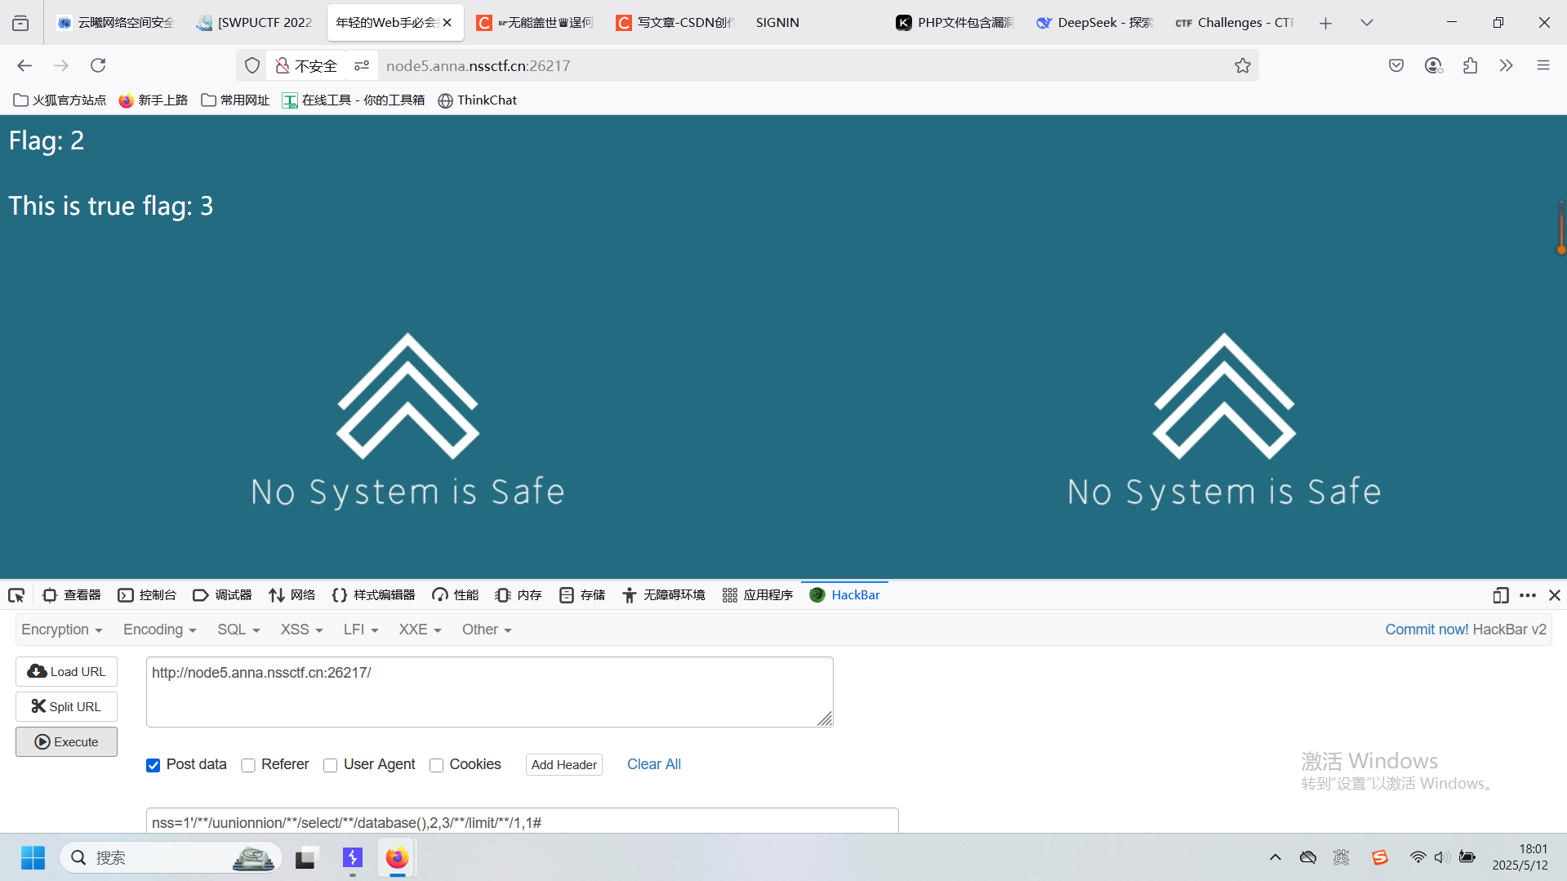Close the developer tools panel
This screenshot has width=1567, height=881.
[1555, 595]
